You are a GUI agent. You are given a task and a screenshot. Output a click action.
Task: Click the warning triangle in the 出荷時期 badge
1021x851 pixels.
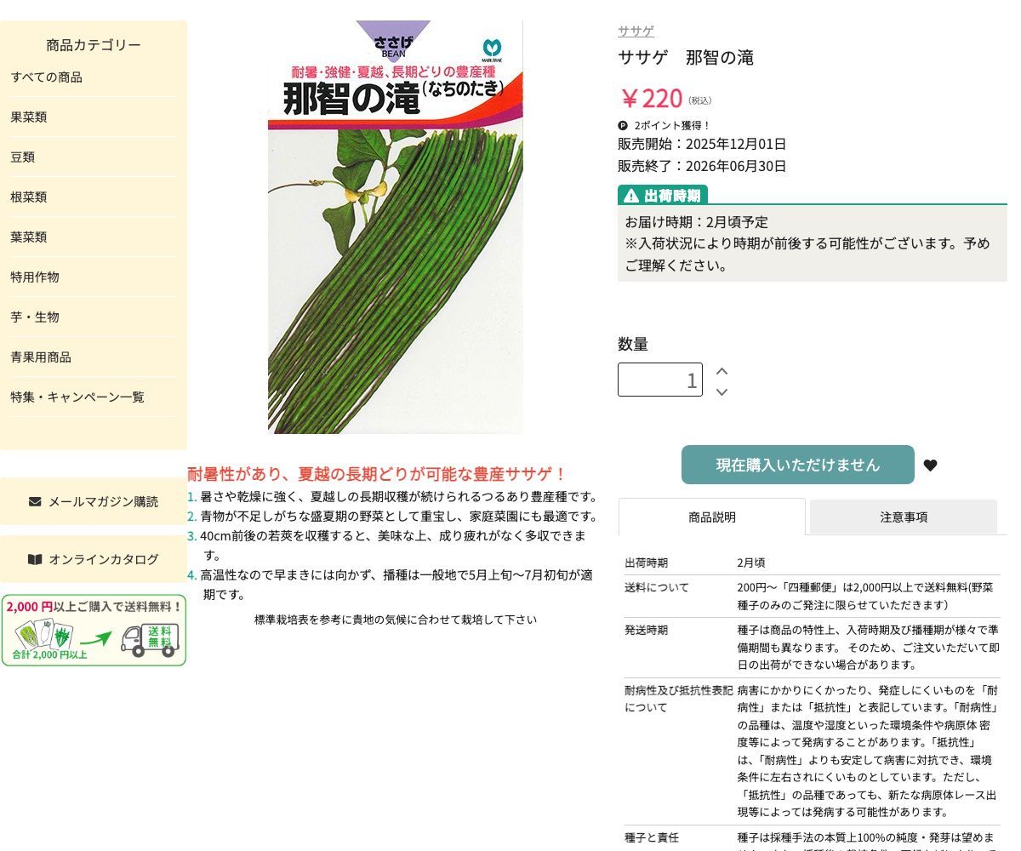[630, 195]
